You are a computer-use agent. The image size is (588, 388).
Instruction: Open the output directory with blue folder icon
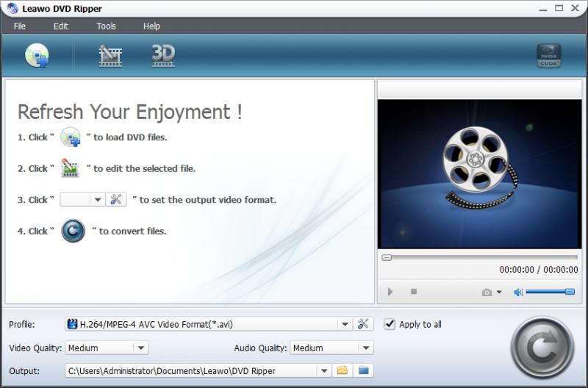pos(364,370)
